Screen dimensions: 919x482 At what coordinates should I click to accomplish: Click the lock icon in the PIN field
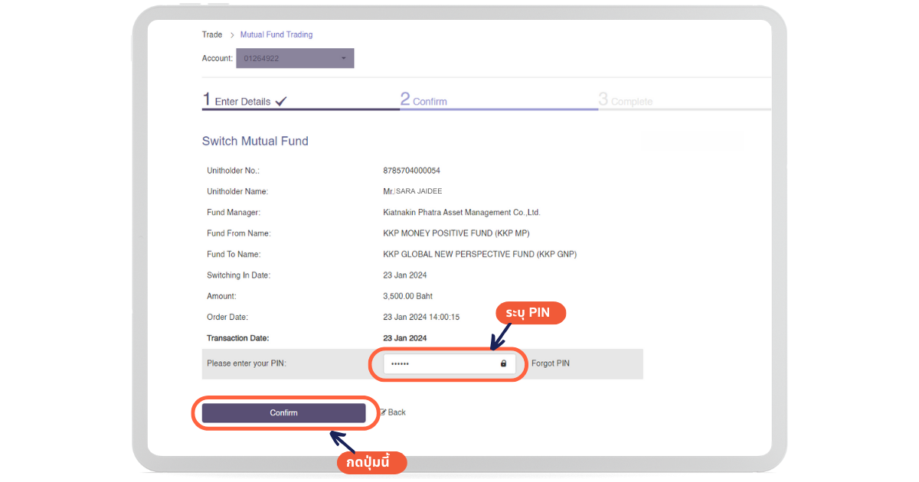tap(503, 363)
